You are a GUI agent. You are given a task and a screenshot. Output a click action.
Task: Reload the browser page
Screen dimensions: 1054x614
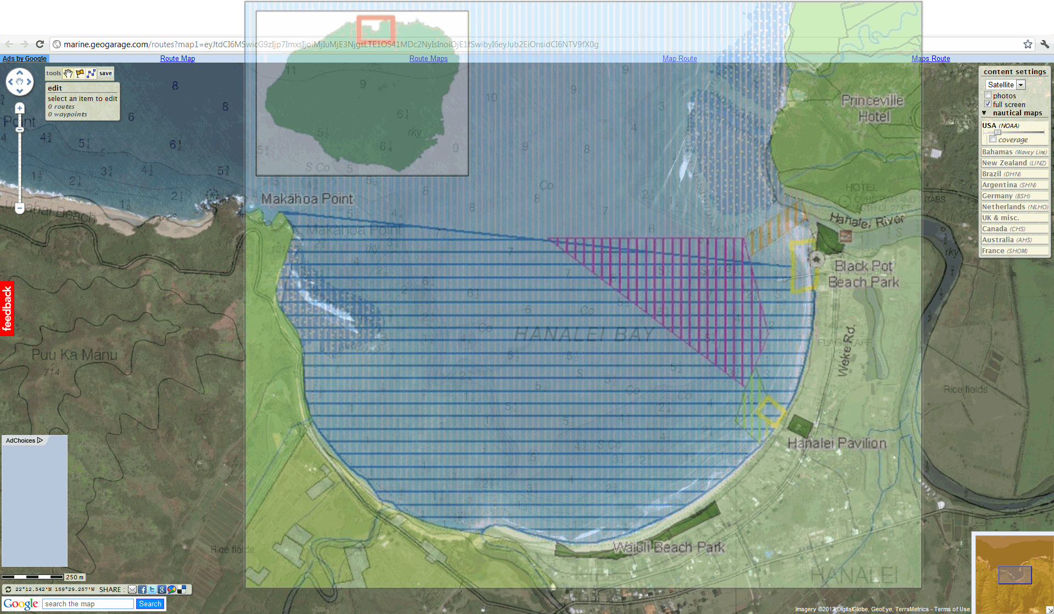point(40,44)
